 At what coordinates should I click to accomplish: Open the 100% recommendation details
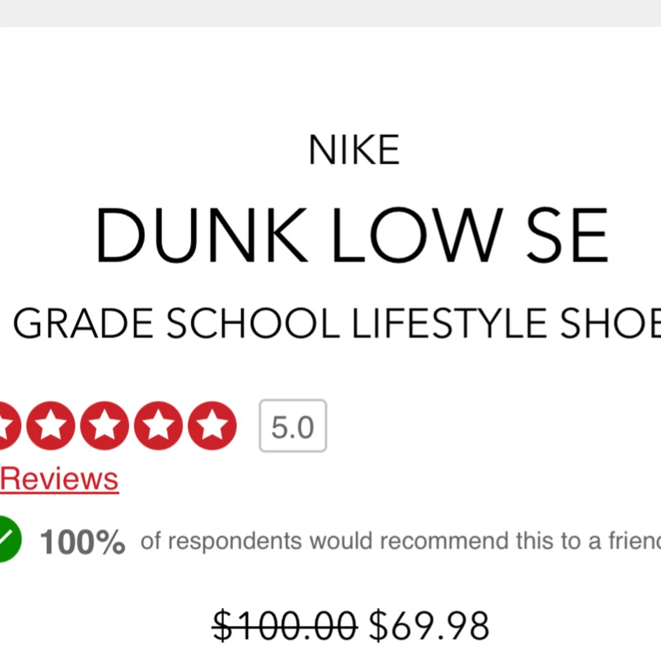click(x=82, y=540)
